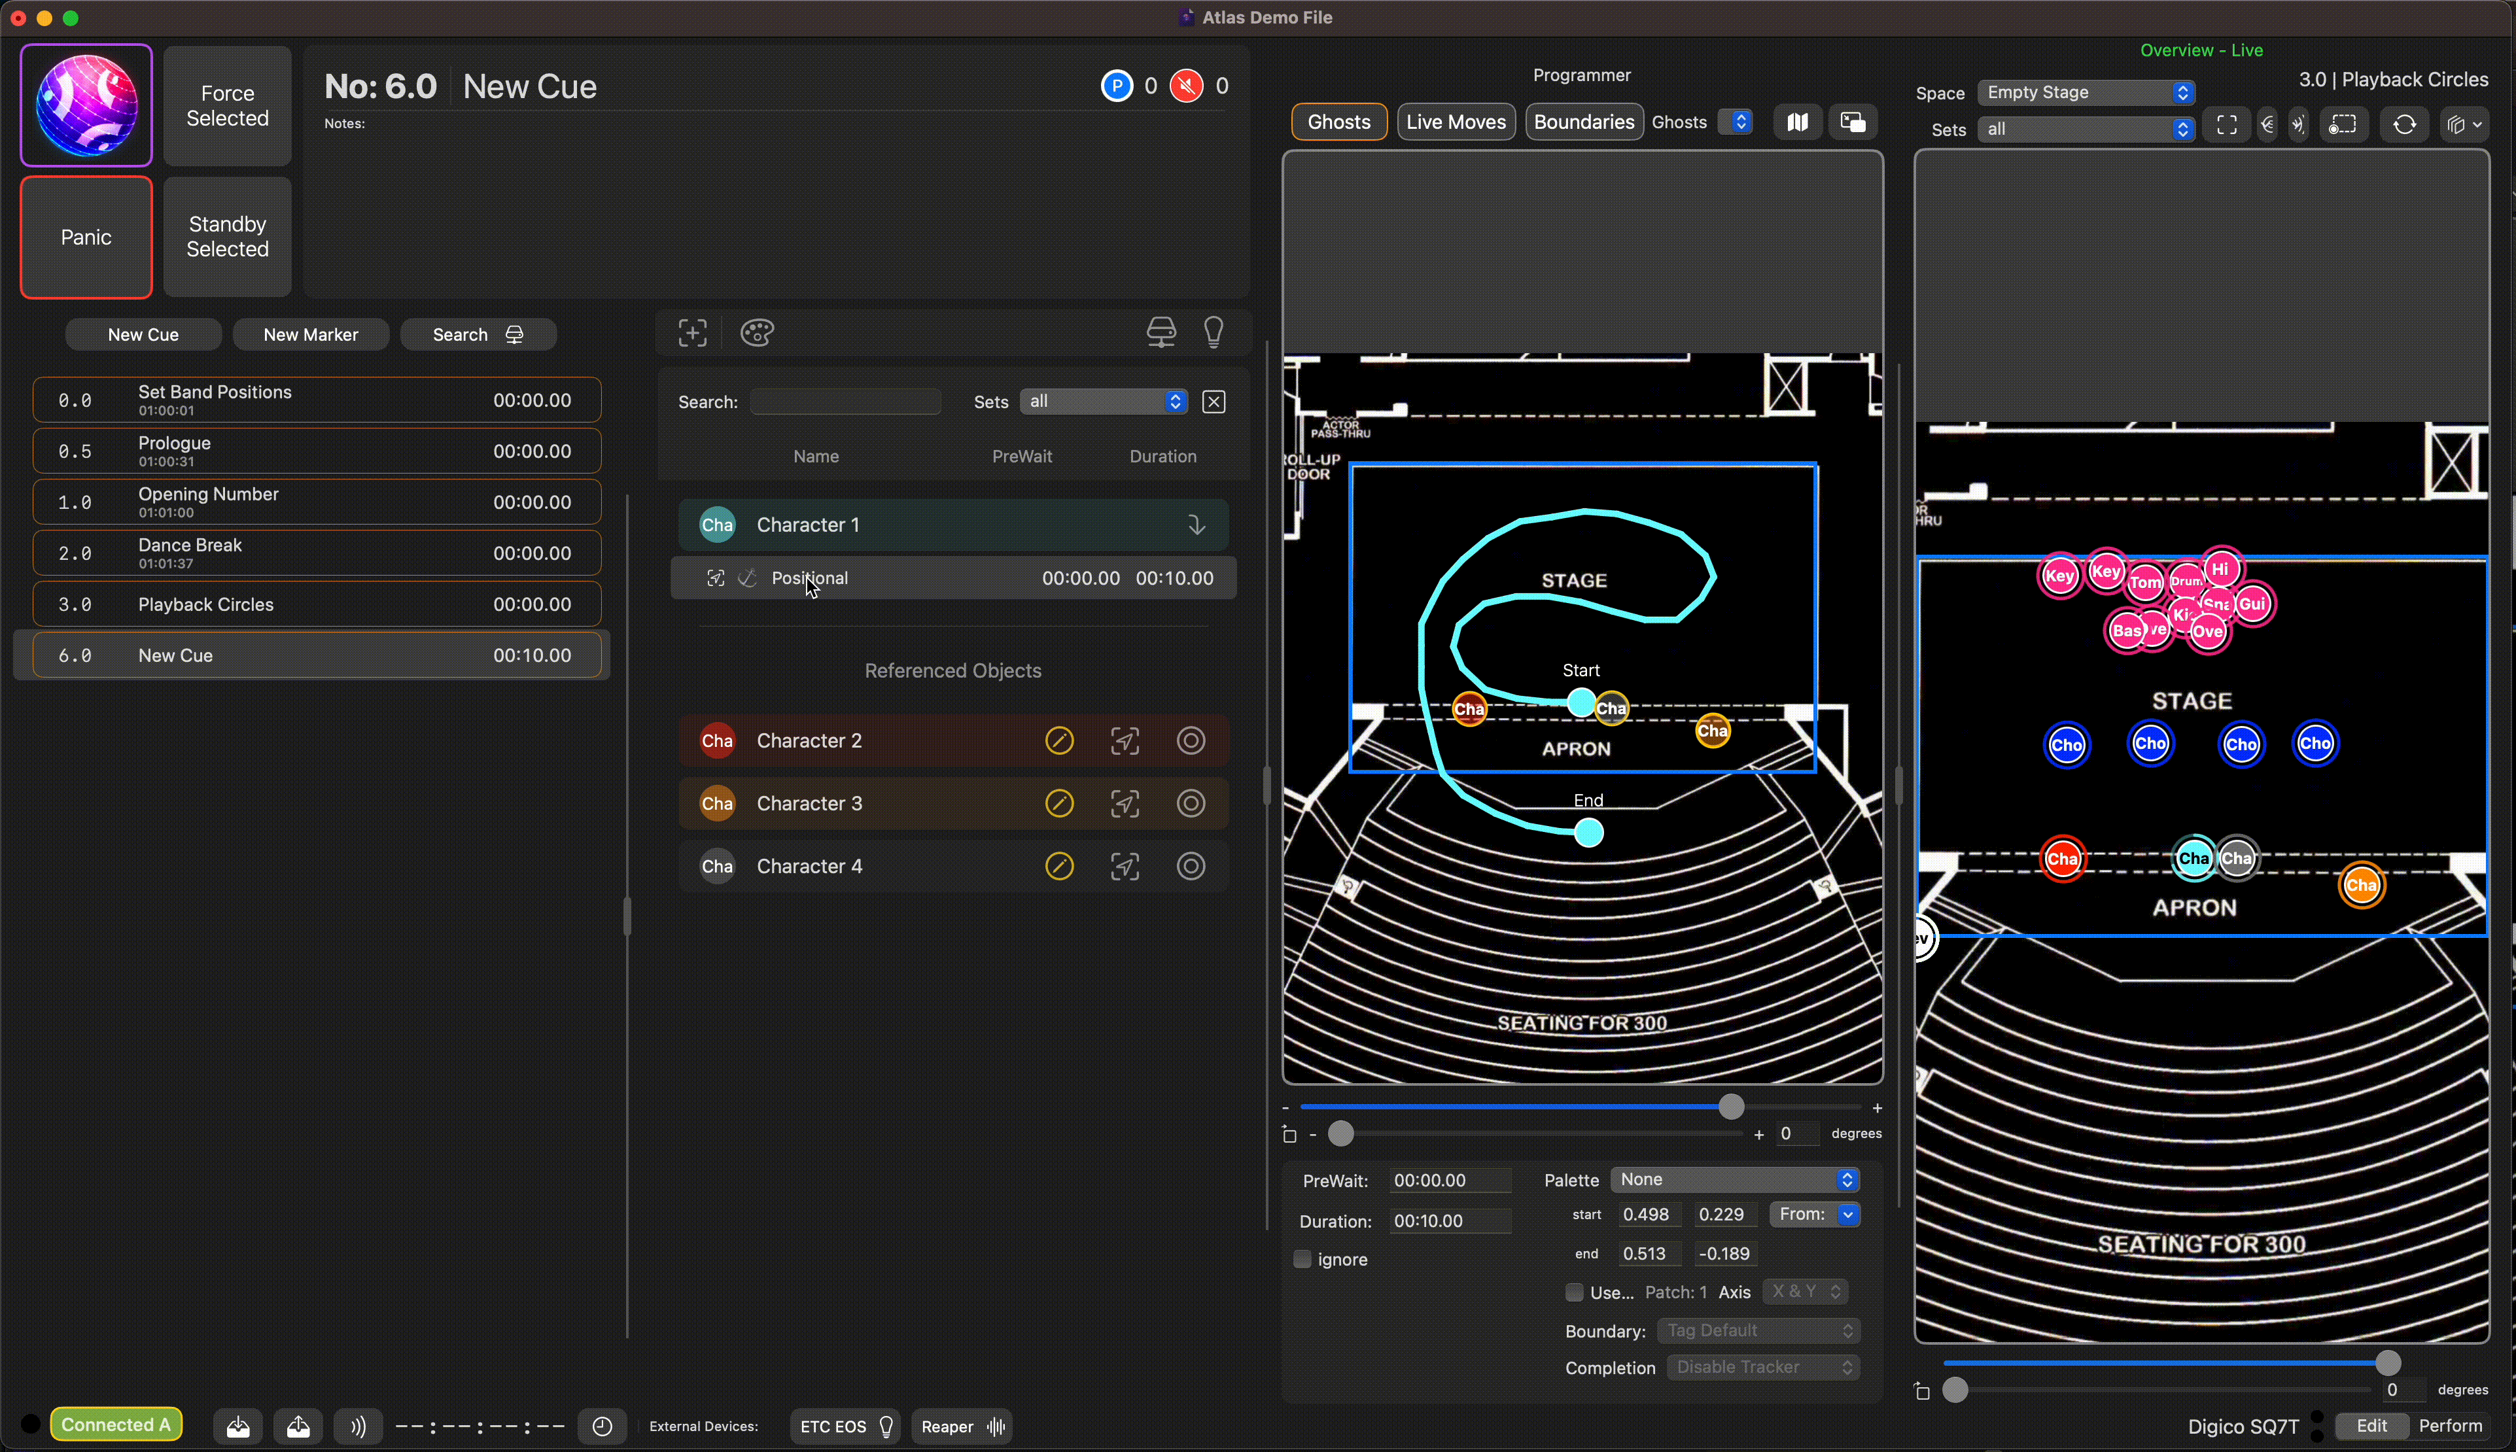Switch to Perform mode tab

point(2450,1426)
